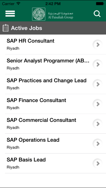
Task: Tap the Wi-Fi status icon
Action: click(x=18, y=3)
